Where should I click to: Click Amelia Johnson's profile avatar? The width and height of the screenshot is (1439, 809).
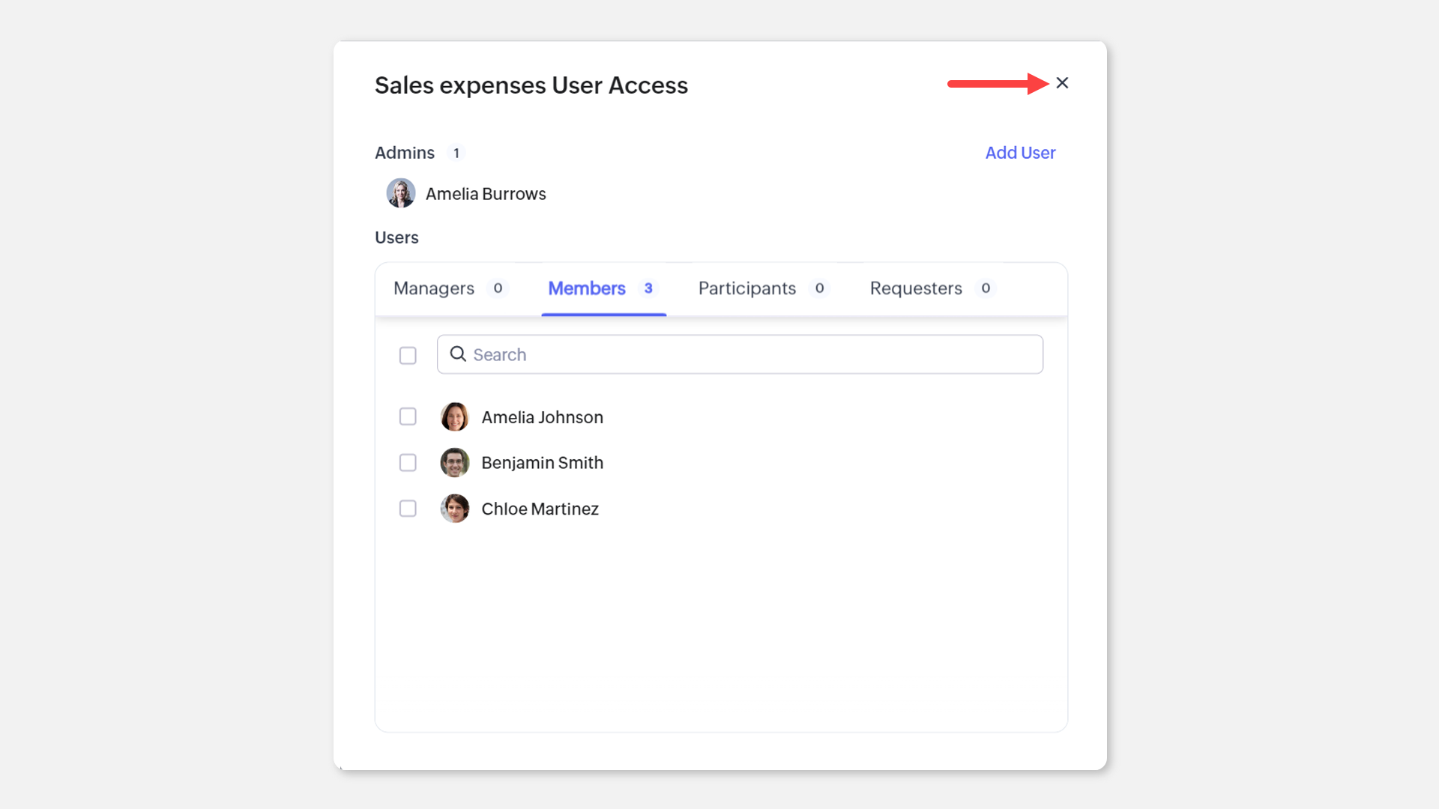point(455,416)
